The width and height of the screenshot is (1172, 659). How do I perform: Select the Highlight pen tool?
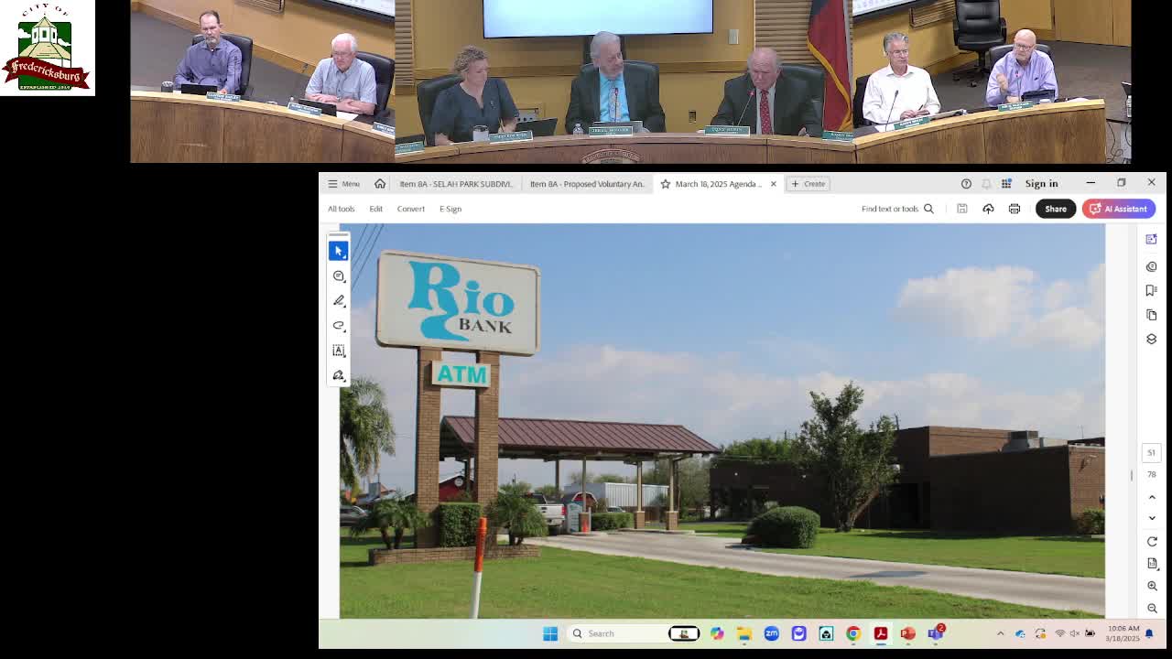pyautogui.click(x=339, y=301)
